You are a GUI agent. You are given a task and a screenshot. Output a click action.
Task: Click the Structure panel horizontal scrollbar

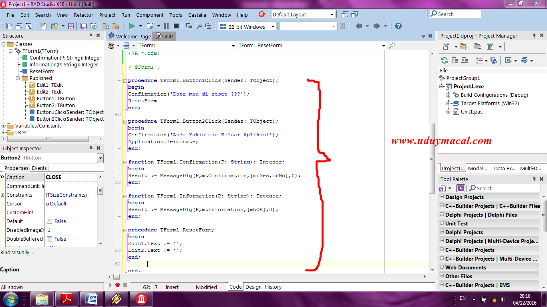click(x=48, y=139)
